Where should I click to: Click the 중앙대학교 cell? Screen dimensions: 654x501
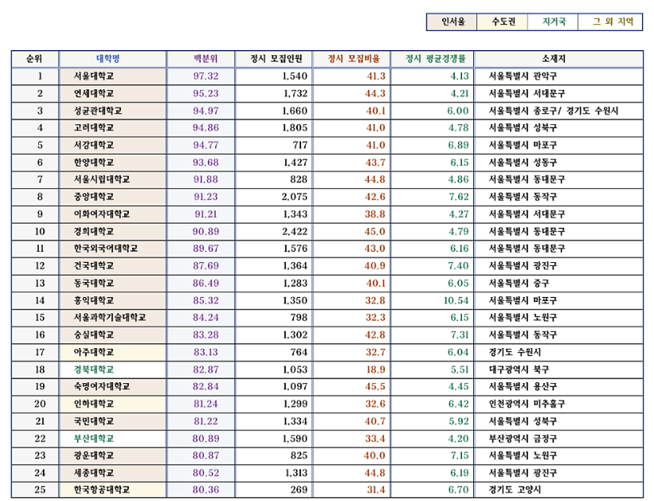112,197
